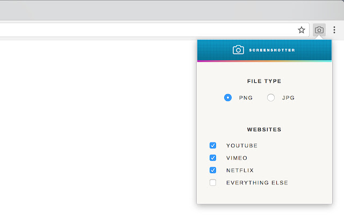Screen dimensions: 344x215
Task: Click the FILE TYPE heading
Action: (x=264, y=81)
